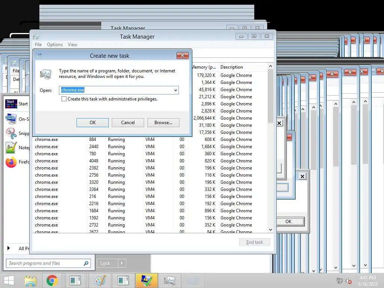384x288 pixels.
Task: Launch Firefox from Start menu
Action: (x=11, y=162)
